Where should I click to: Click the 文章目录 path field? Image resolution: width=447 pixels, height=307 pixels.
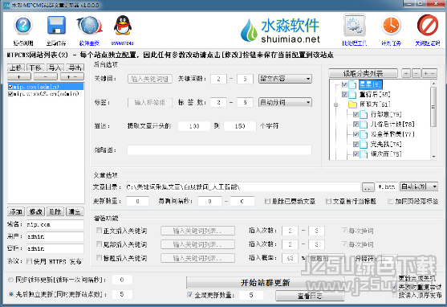[x=243, y=187]
